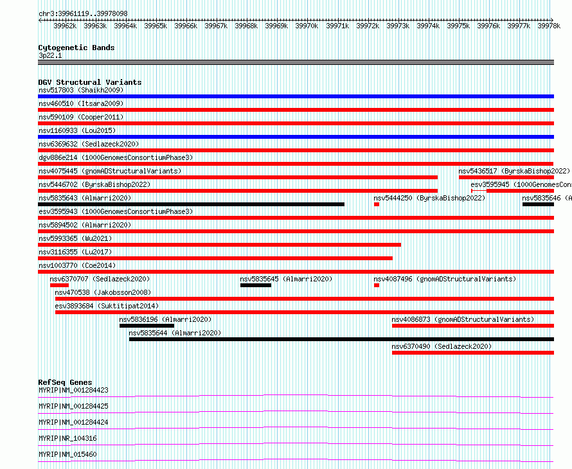Click nsv5835646 variant label
572x469 pixels.
tap(547, 198)
